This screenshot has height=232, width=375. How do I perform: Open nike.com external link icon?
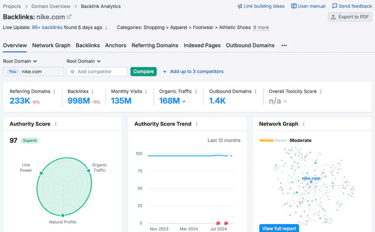click(69, 17)
